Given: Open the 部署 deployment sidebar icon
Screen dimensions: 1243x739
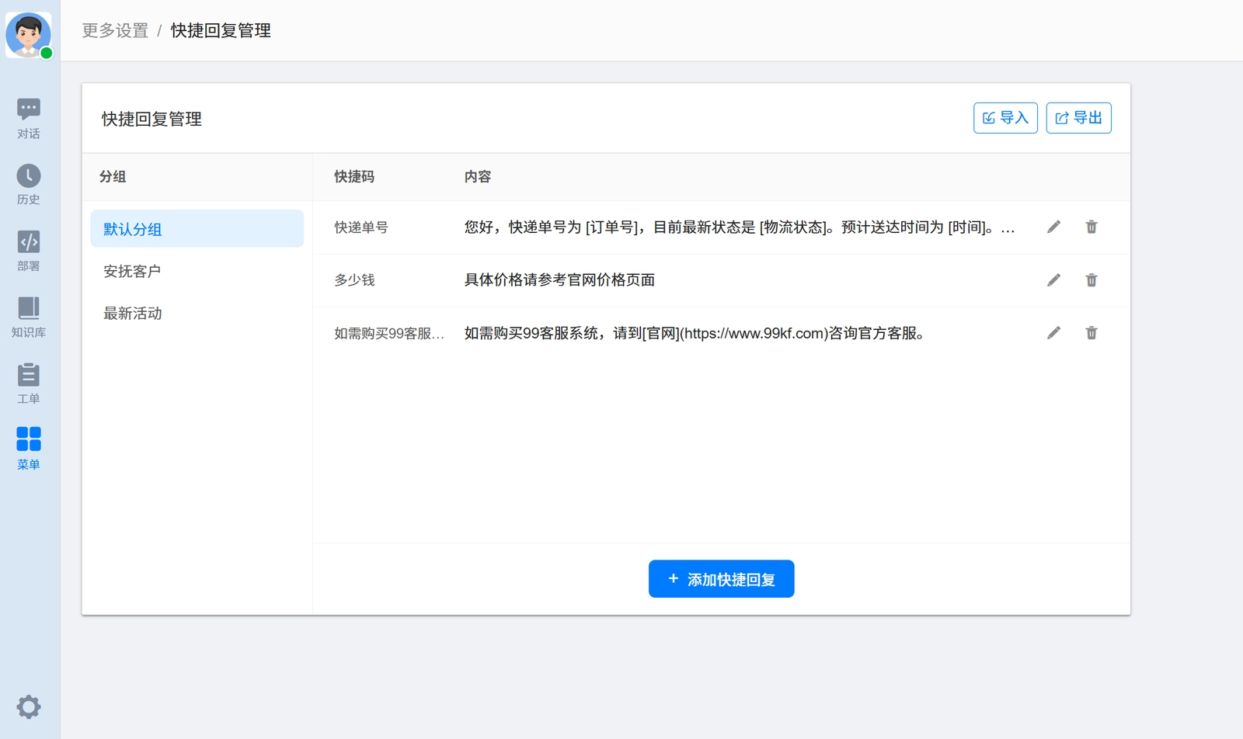Looking at the screenshot, I should (x=29, y=251).
